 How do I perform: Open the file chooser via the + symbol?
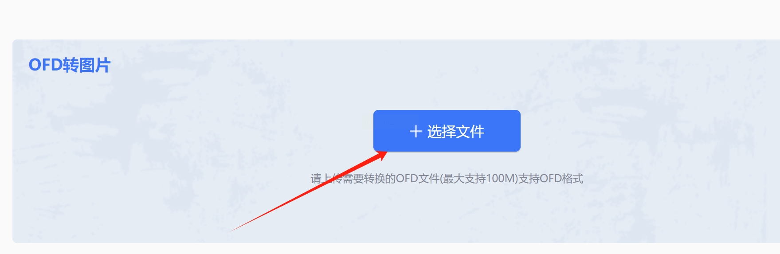pyautogui.click(x=415, y=131)
